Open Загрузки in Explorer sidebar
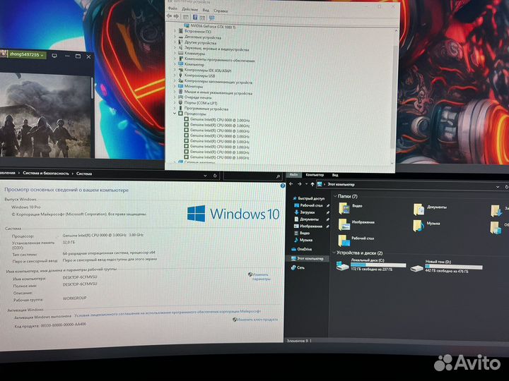The width and height of the screenshot is (509, 381). [x=305, y=212]
